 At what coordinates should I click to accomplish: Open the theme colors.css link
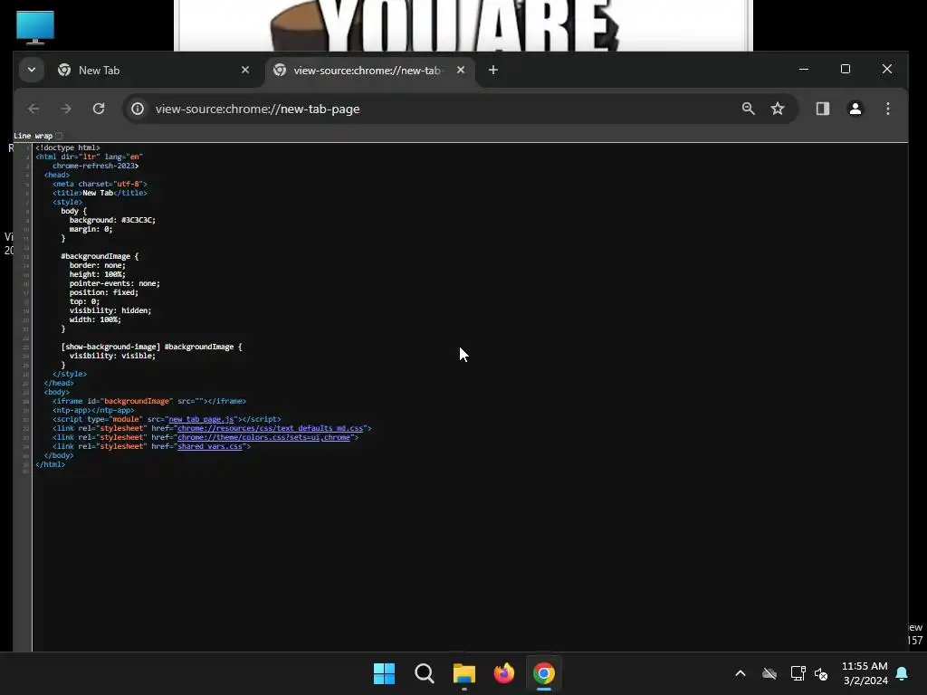(x=263, y=437)
